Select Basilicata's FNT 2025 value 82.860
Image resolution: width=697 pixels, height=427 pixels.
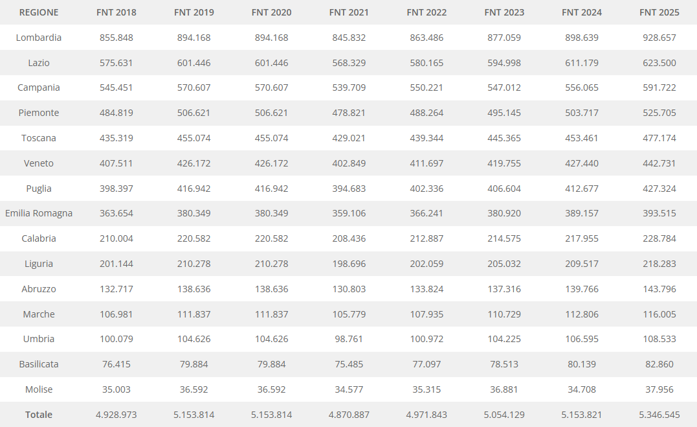point(659,364)
